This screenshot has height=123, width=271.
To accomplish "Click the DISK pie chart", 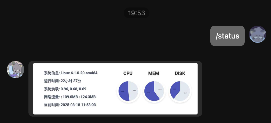I will point(180,91).
